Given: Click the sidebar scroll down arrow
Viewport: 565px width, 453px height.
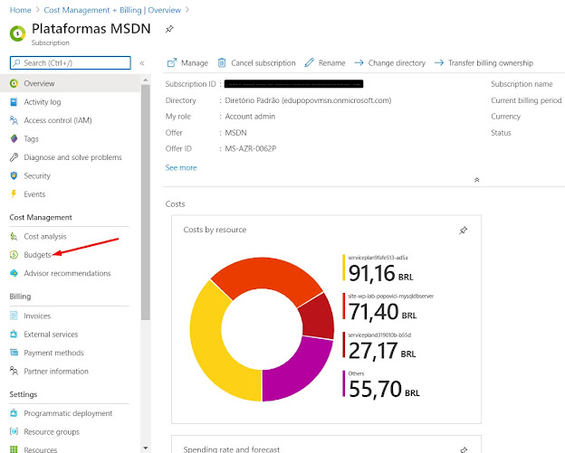Looking at the screenshot, I should coord(146,448).
